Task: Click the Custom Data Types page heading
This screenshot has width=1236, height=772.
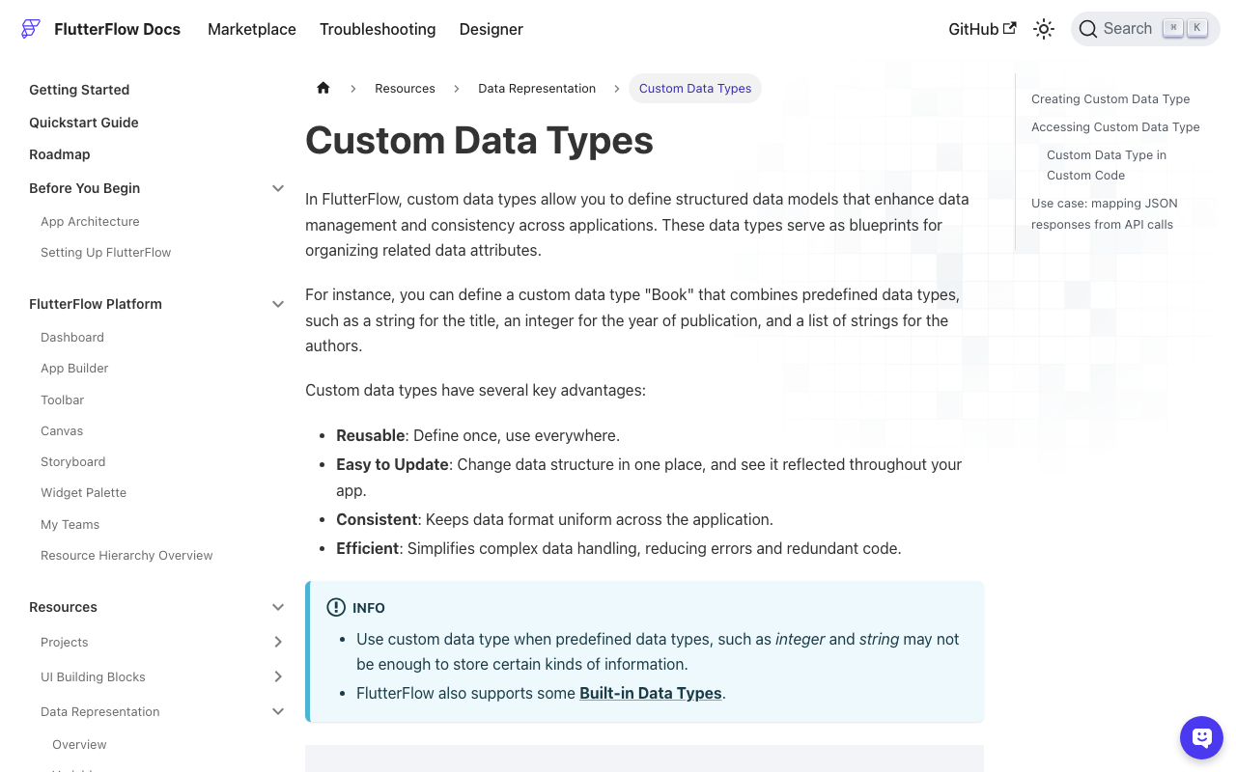Action: [479, 140]
